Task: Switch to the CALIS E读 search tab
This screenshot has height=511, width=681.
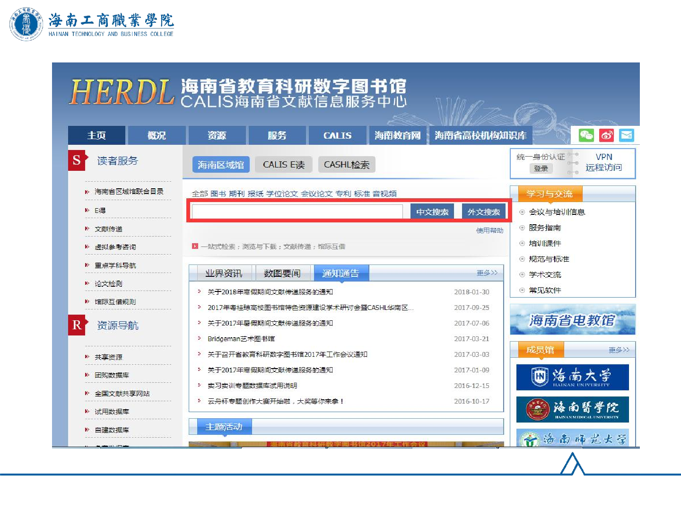Action: click(x=283, y=165)
